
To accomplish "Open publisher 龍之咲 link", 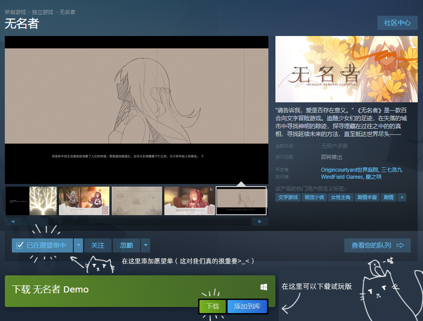I will click(374, 177).
